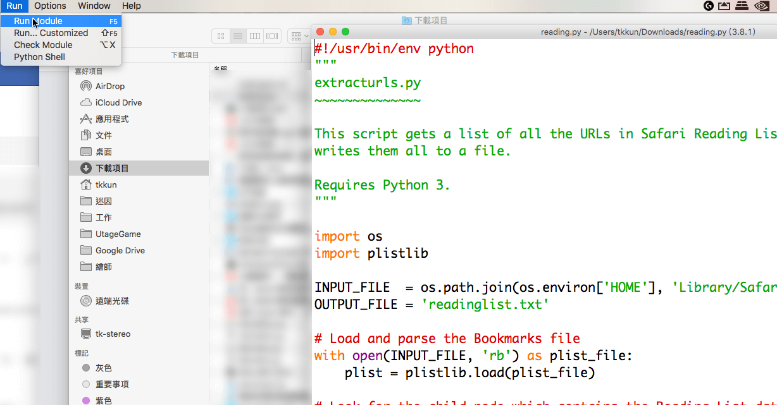
Task: Click the reading.py window title bar text
Action: tap(648, 32)
